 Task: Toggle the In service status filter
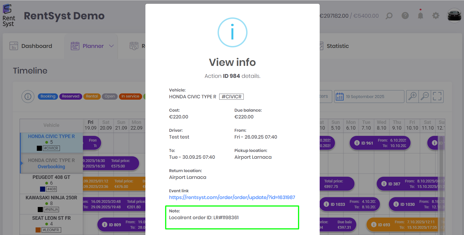pyautogui.click(x=130, y=96)
